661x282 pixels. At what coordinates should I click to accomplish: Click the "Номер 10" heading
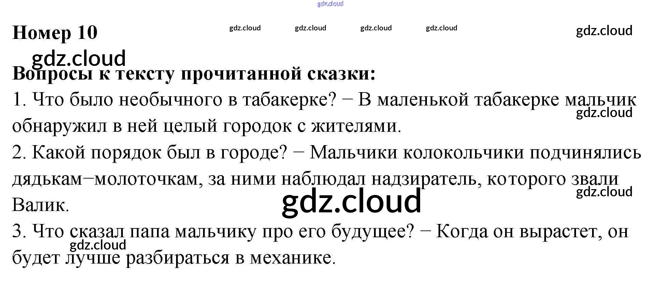point(55,33)
